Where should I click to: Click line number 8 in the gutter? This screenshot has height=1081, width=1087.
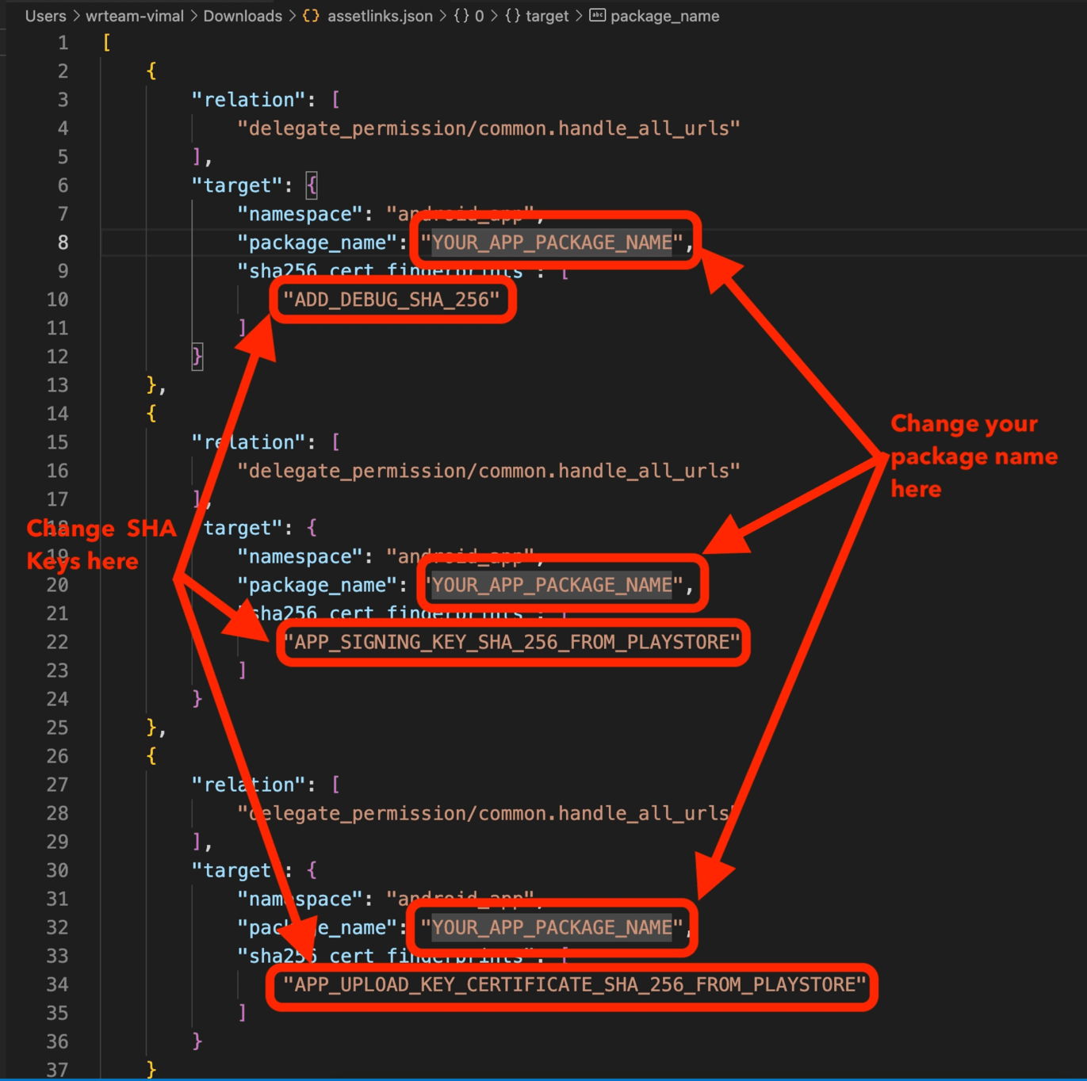(62, 243)
